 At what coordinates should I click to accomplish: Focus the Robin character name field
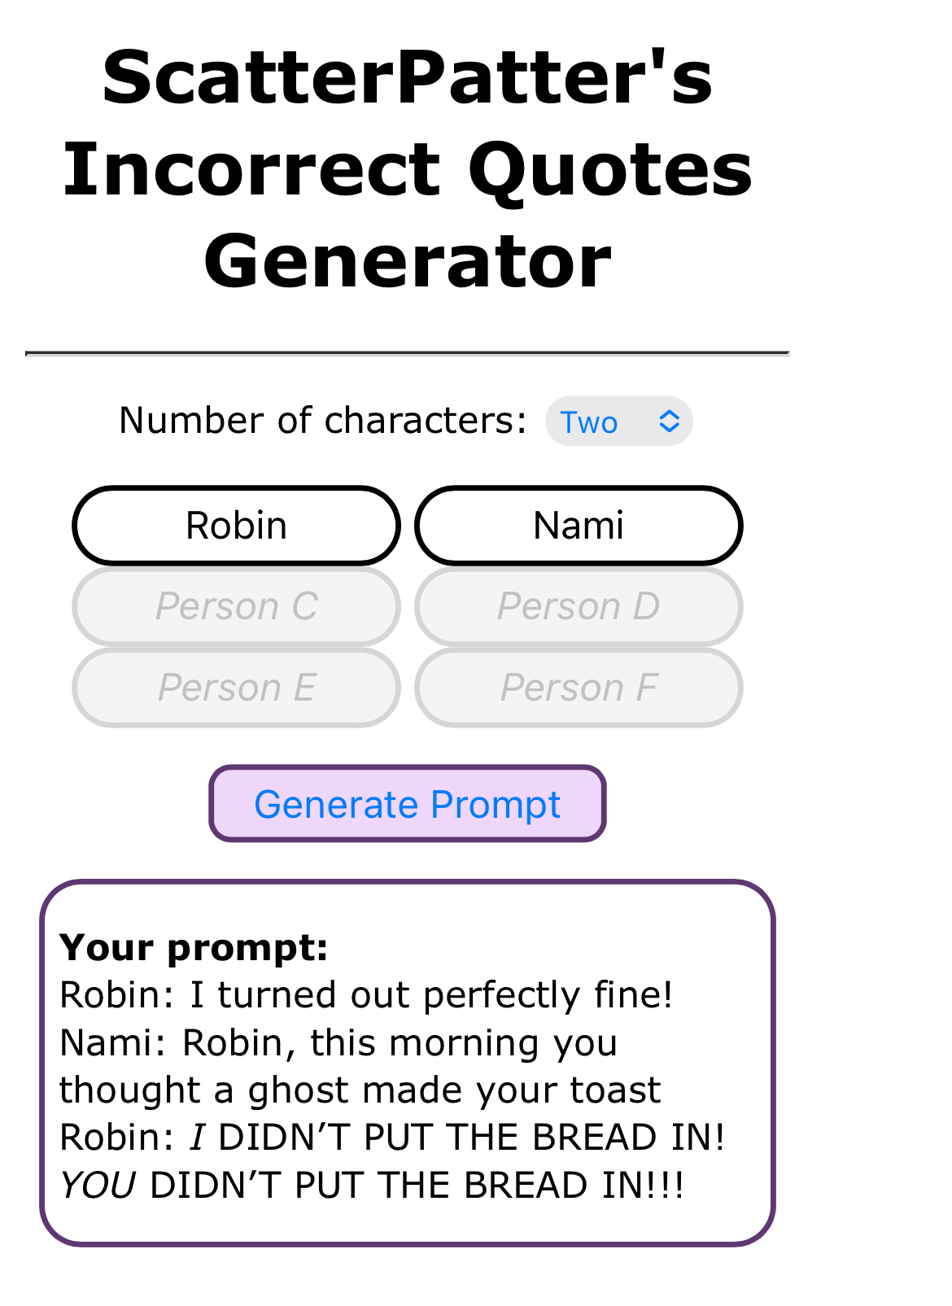pyautogui.click(x=236, y=526)
